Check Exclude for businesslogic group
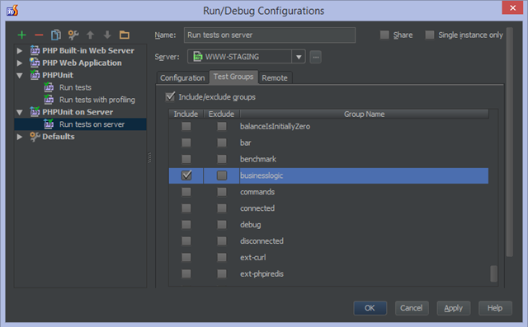The height and width of the screenshot is (327, 528). pyautogui.click(x=222, y=175)
